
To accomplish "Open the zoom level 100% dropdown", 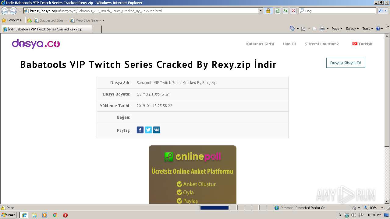I will [382, 208].
